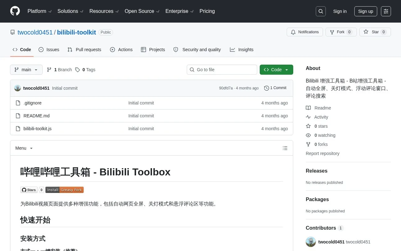Viewport: 401px width, 251px height.
Task: Open the Platform menu
Action: [x=39, y=11]
